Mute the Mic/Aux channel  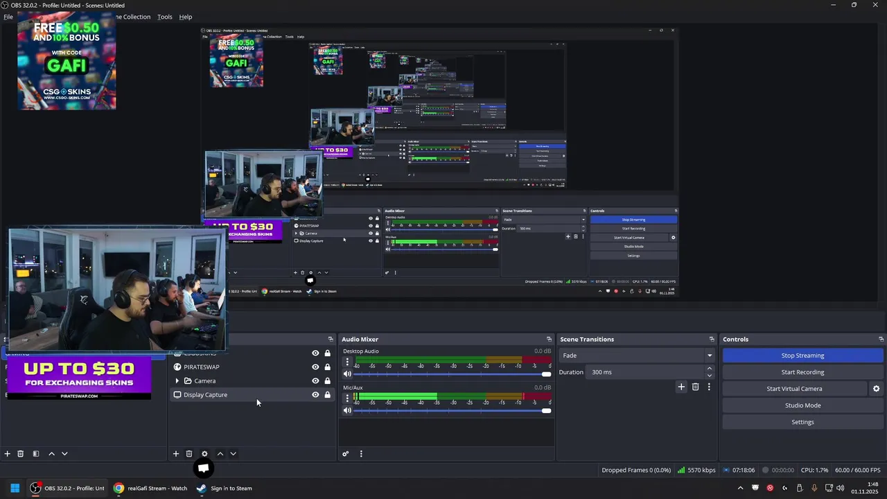point(347,410)
